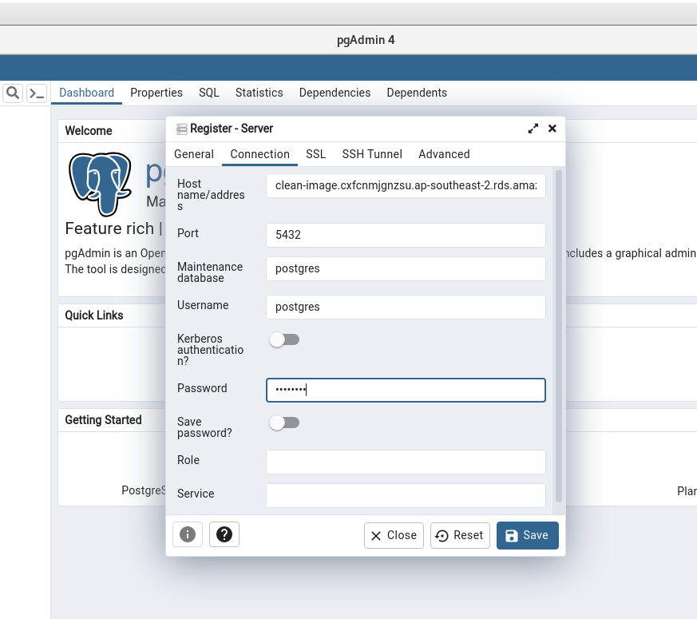Viewport: 697px width, 619px height.
Task: Click into the Port field
Action: coord(406,235)
